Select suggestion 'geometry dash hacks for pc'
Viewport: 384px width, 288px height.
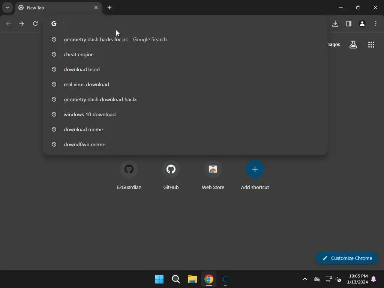pyautogui.click(x=185, y=39)
